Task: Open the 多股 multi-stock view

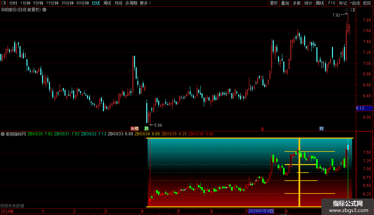Action: click(x=297, y=3)
